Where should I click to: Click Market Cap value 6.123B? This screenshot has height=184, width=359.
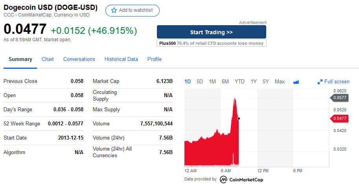pos(164,81)
